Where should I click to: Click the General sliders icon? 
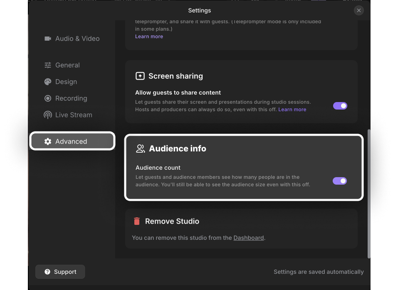pos(48,65)
